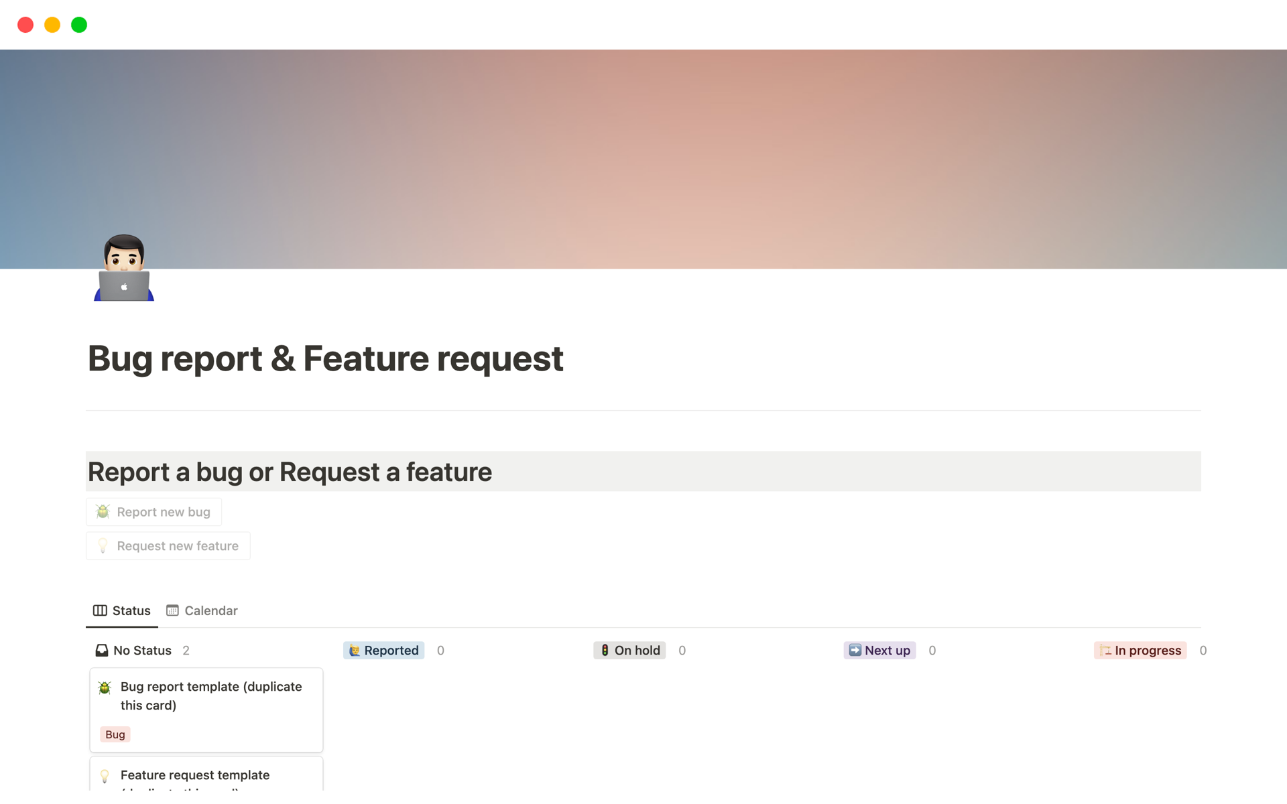
Task: Click the Reported flag icon
Action: pos(356,649)
